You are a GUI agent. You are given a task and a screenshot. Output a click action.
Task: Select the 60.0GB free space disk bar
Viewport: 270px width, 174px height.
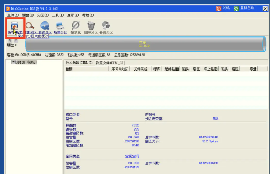[146, 44]
